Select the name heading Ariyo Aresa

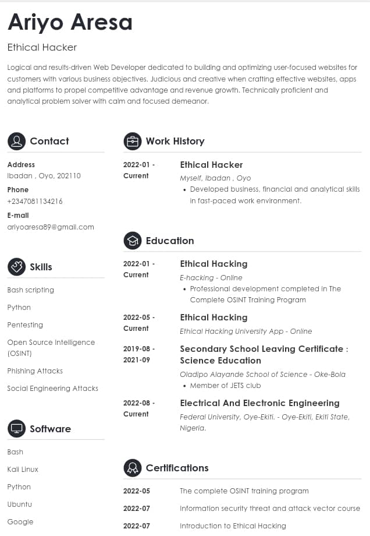pyautogui.click(x=70, y=22)
